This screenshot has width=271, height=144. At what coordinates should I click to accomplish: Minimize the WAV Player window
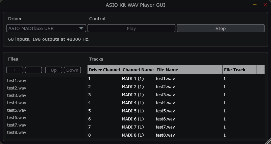[x=255, y=5]
